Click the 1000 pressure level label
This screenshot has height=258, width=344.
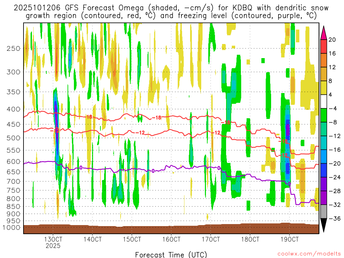tap(11, 227)
